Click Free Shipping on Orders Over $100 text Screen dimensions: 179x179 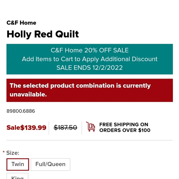coord(125,127)
